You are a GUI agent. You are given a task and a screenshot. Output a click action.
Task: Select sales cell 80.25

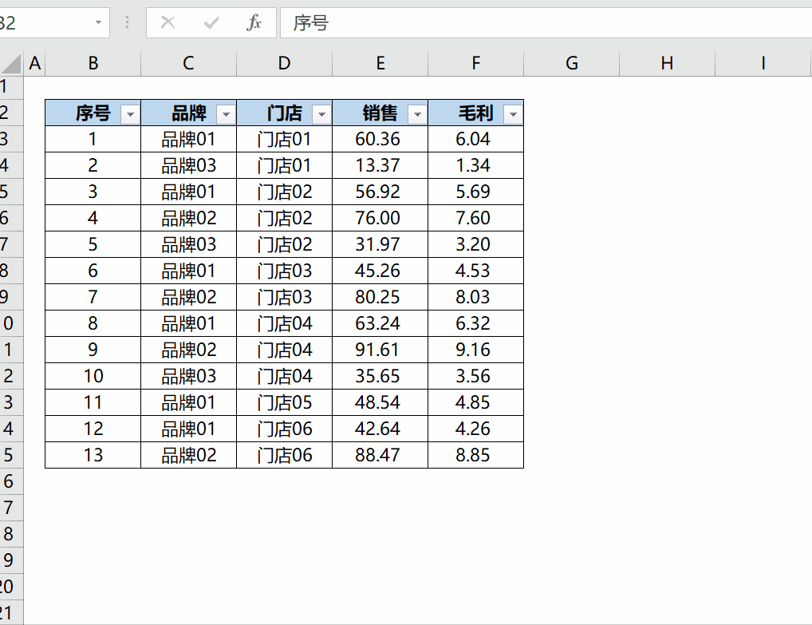pyautogui.click(x=380, y=297)
